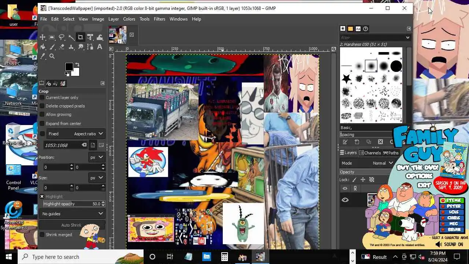
Task: Open the Device Status tab icon
Action: coord(49,84)
